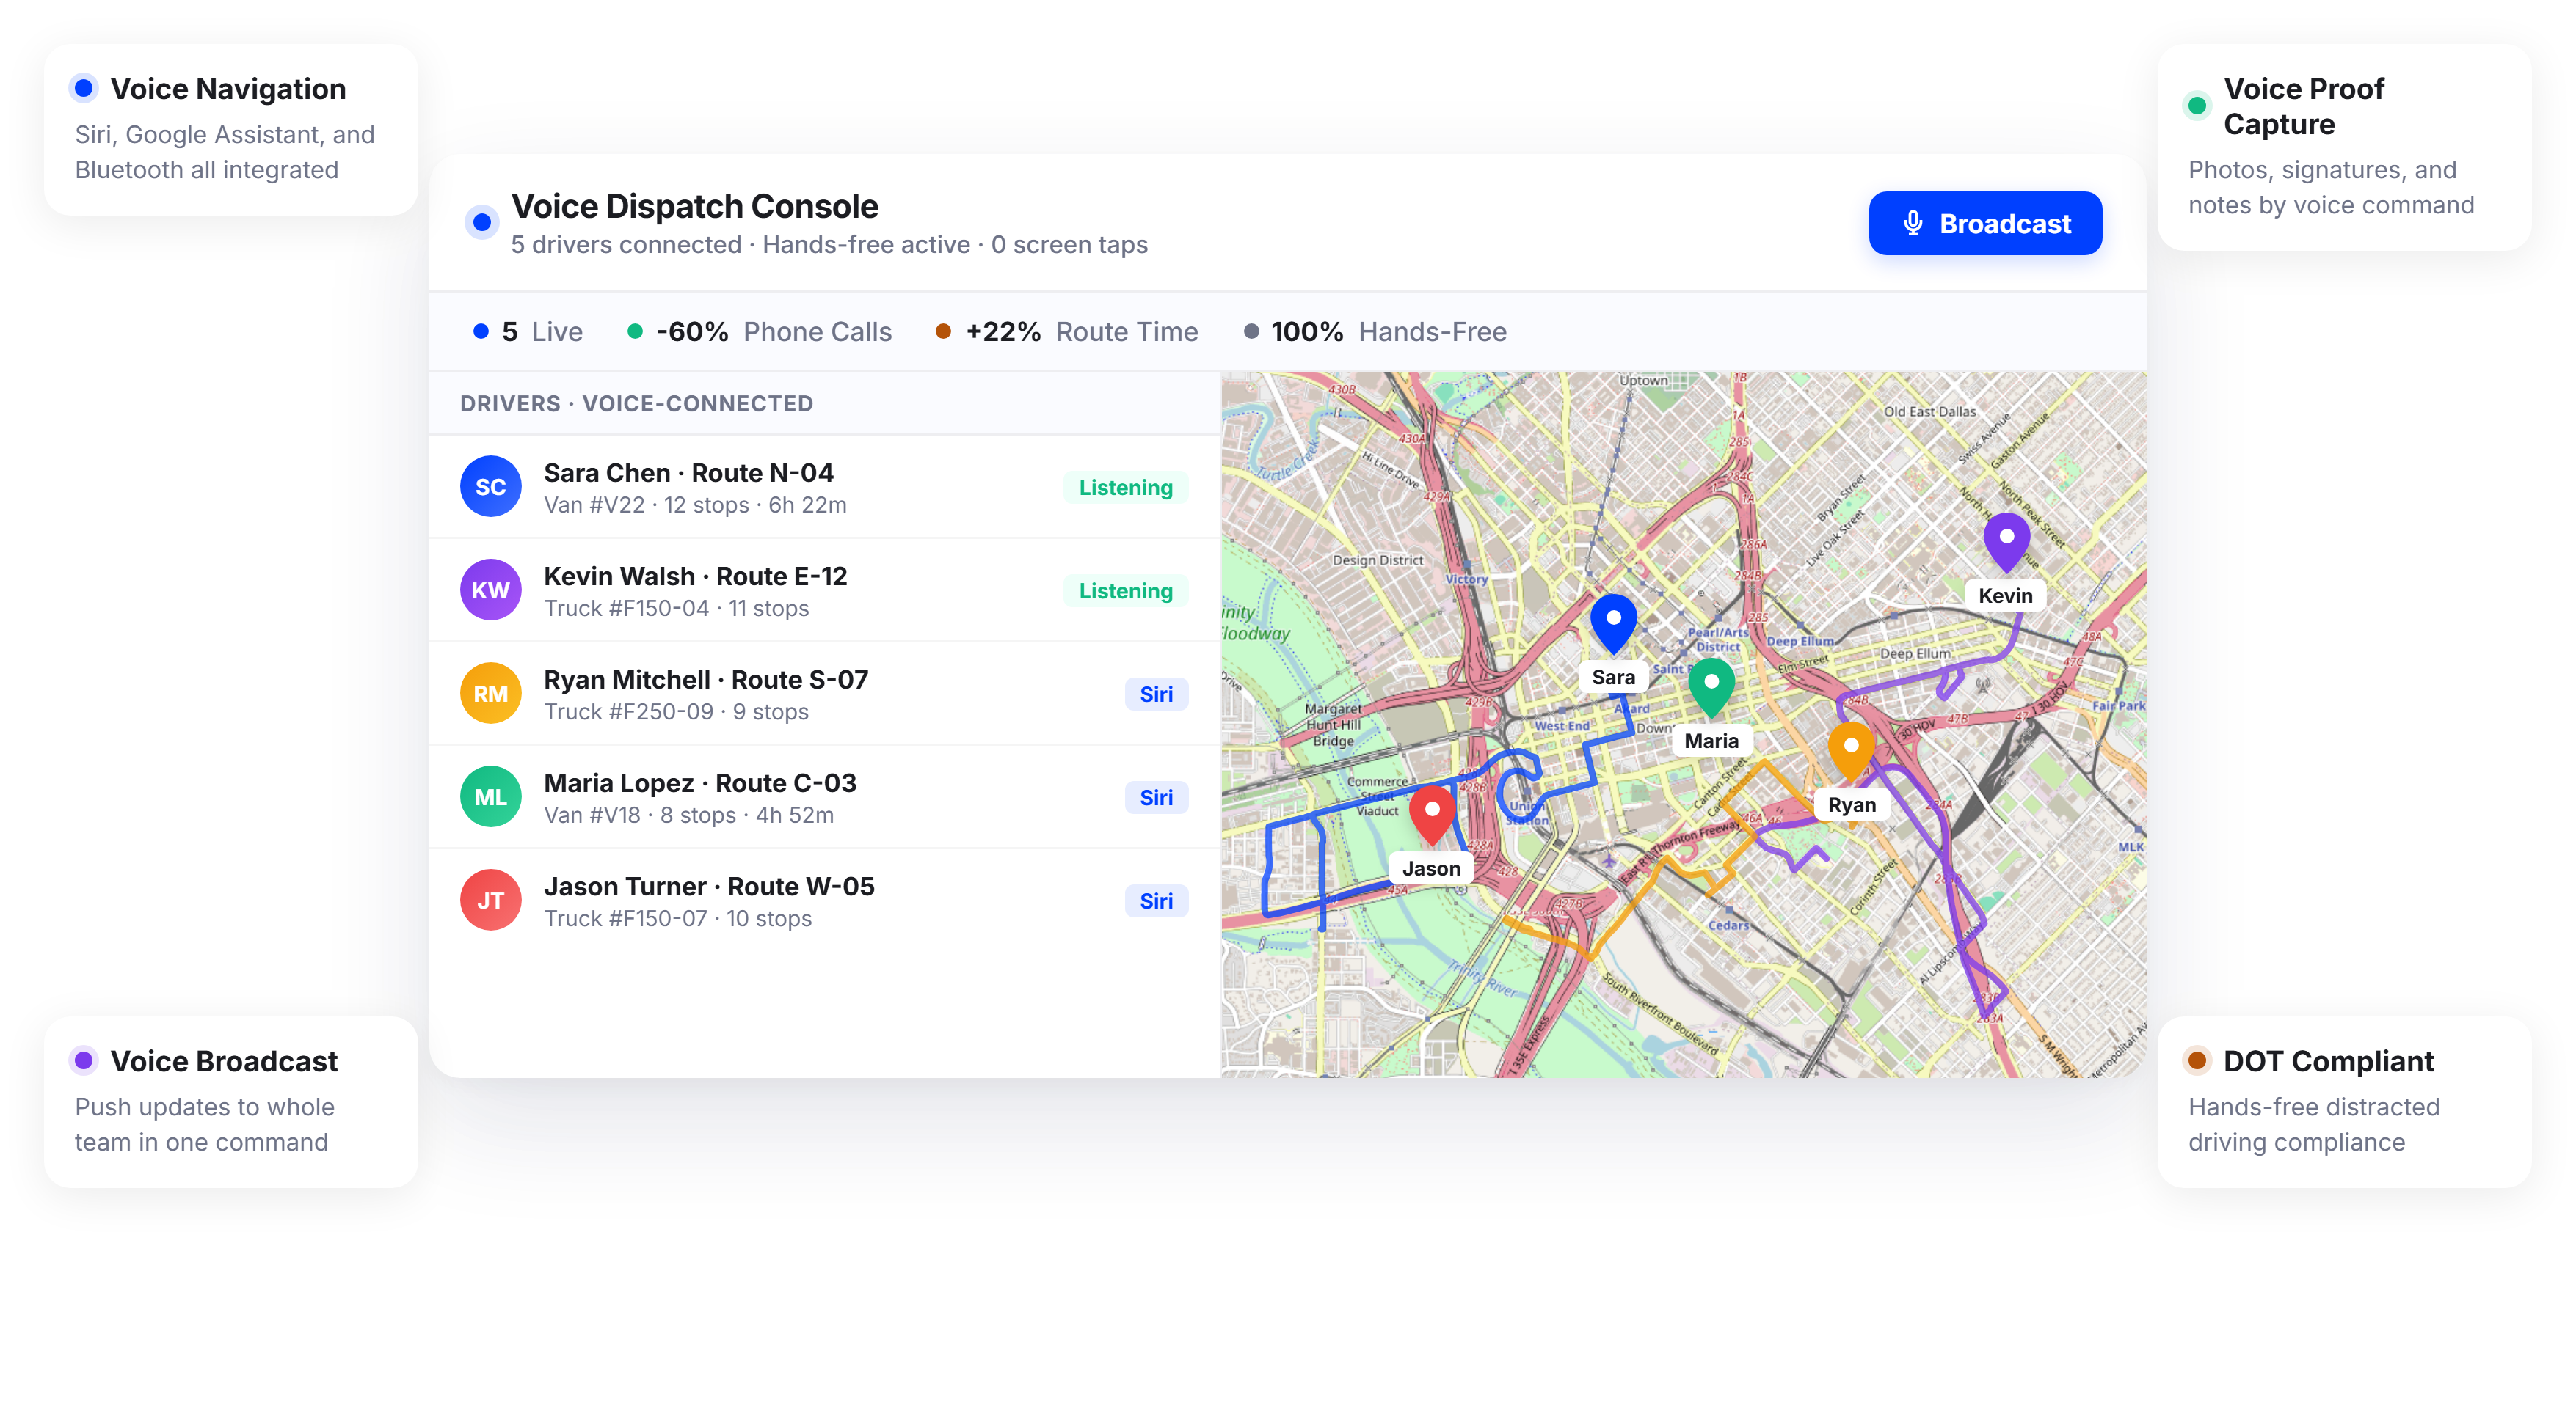Click the 100% Hands-Free stat
Image resolution: width=2576 pixels, height=1408 pixels.
1375,331
